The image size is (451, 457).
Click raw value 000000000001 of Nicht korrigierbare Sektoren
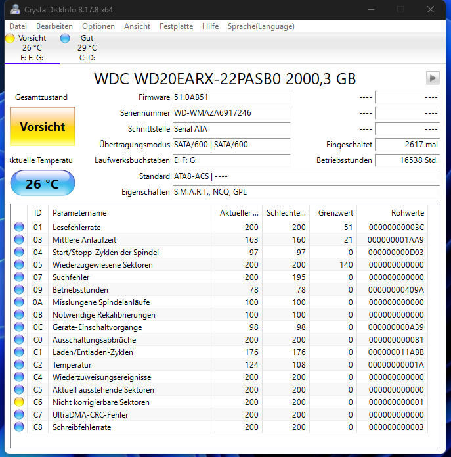click(x=397, y=402)
